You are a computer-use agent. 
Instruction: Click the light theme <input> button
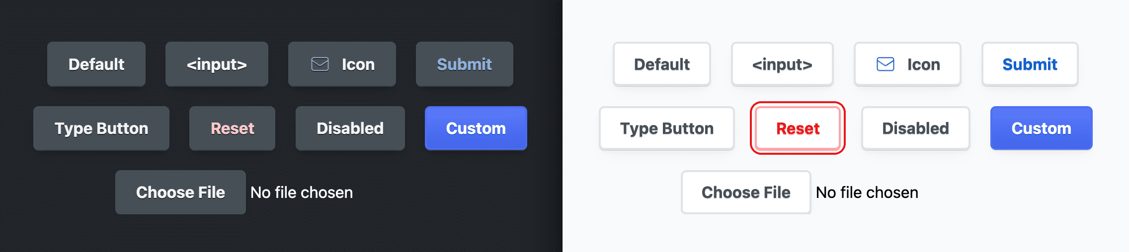[782, 64]
